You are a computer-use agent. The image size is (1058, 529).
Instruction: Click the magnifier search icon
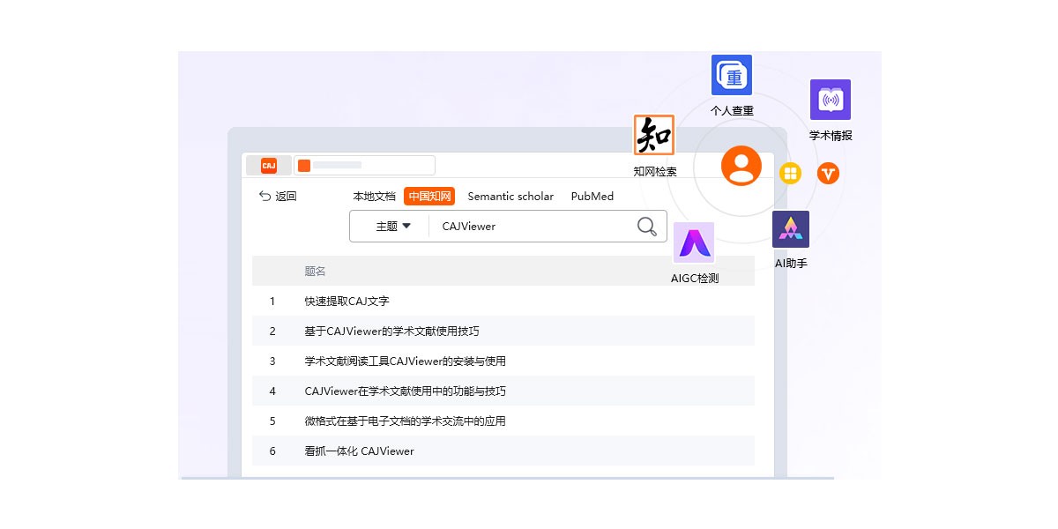[x=647, y=227]
